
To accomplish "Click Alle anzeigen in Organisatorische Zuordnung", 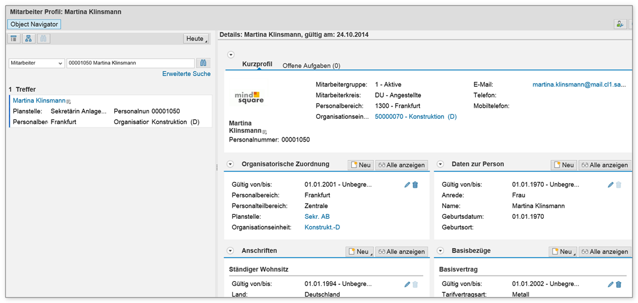I will point(402,165).
